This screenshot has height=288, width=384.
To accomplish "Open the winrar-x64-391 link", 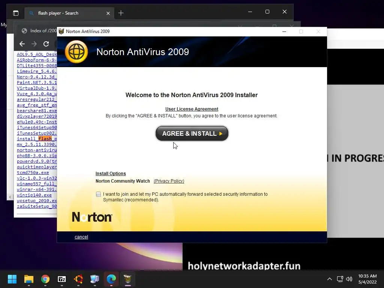I will (x=37, y=189).
